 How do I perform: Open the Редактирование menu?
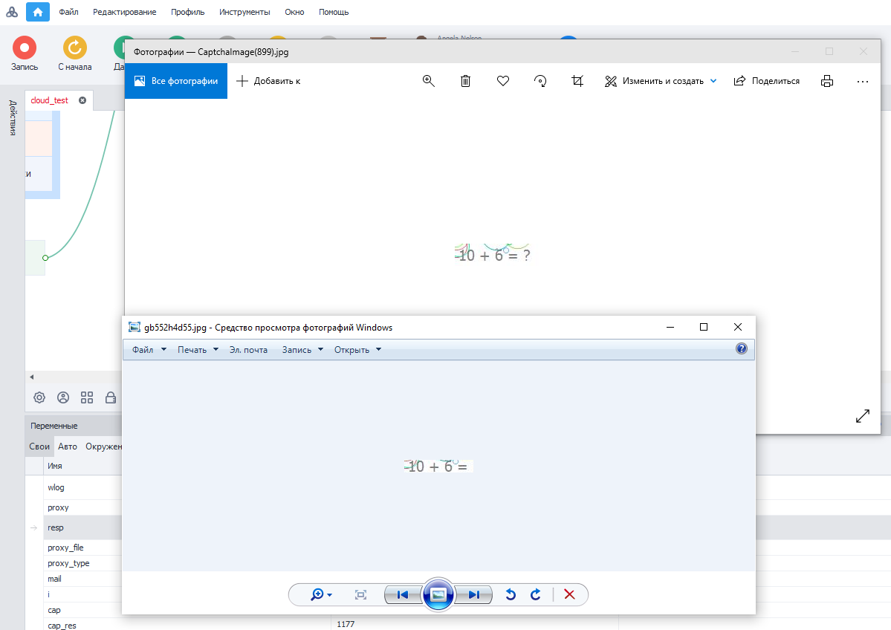point(124,12)
